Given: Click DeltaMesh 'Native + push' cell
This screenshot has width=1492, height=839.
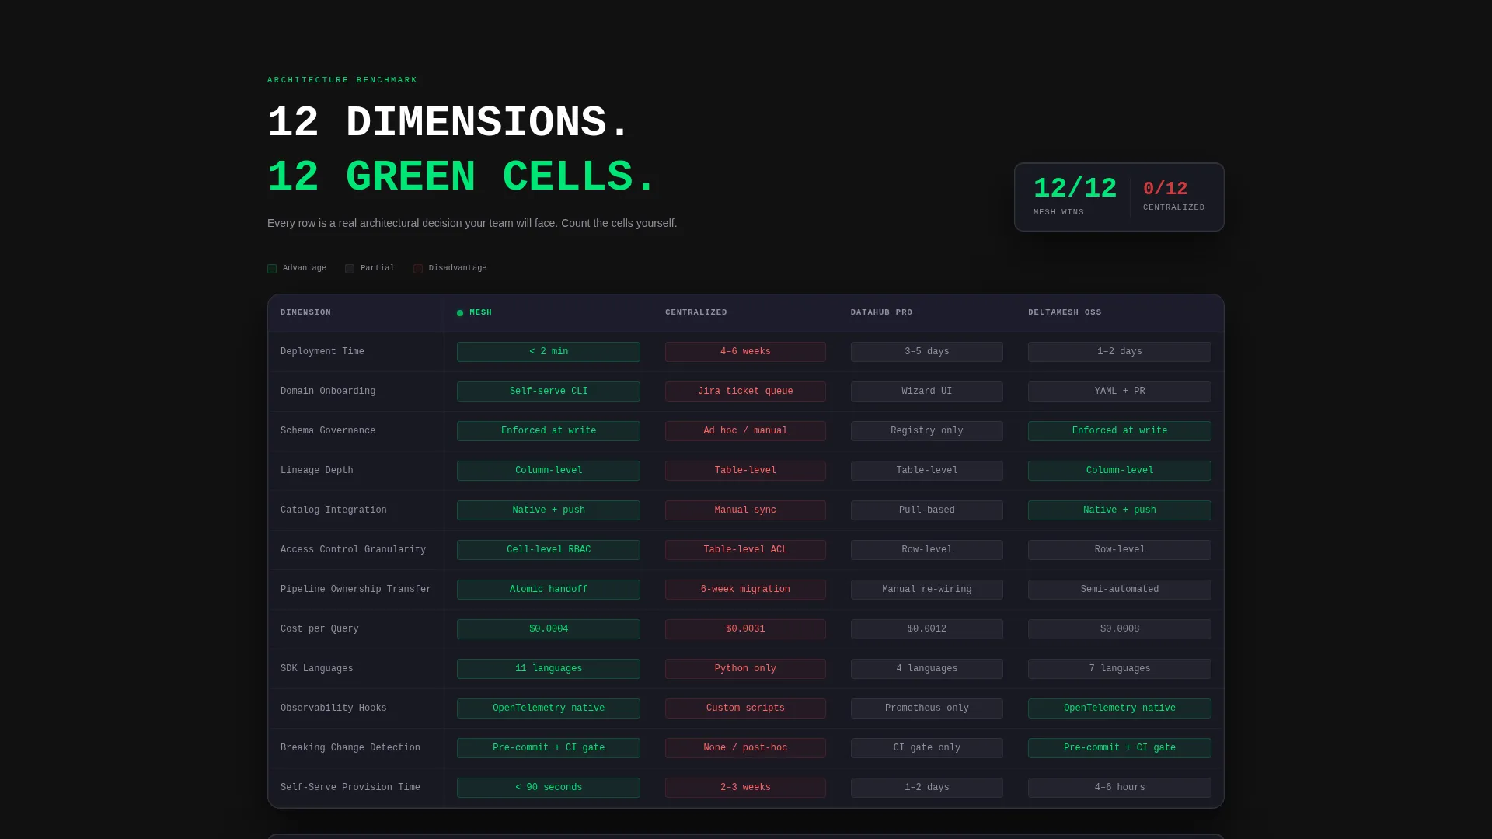Looking at the screenshot, I should (1119, 510).
